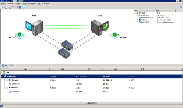Select the ORACLE resource cube beside SVR
This screenshot has width=183, height=108.
coord(19,35)
